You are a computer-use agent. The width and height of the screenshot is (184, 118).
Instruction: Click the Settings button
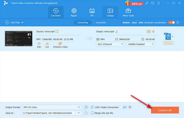[x=168, y=43]
